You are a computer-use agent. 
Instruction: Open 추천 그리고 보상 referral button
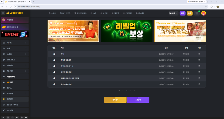click(15, 27)
